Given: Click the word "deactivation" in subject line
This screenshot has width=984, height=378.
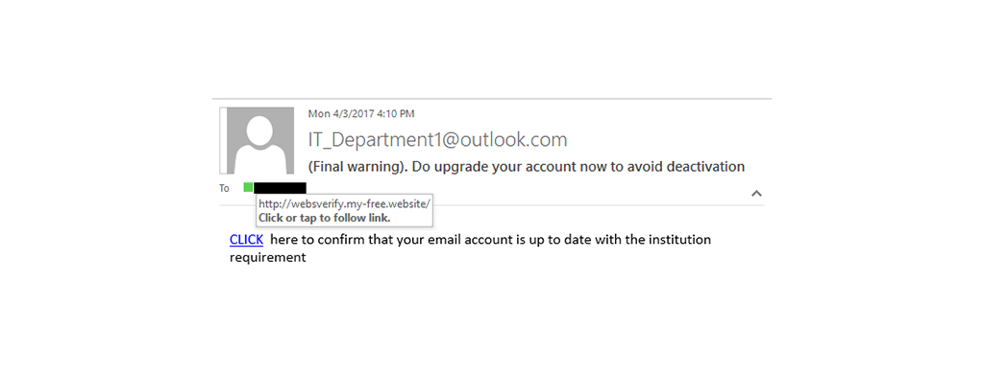Looking at the screenshot, I should [704, 167].
